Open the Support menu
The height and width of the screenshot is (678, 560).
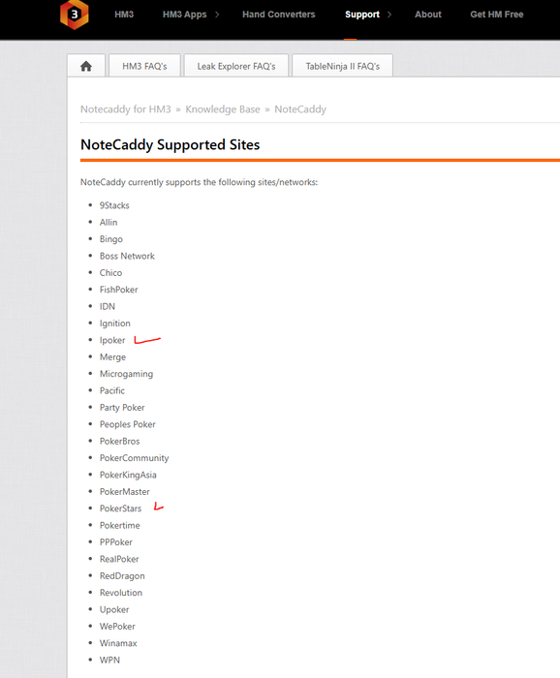coord(362,15)
